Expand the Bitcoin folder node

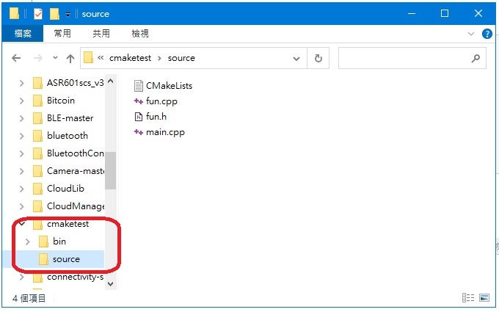[x=21, y=101]
